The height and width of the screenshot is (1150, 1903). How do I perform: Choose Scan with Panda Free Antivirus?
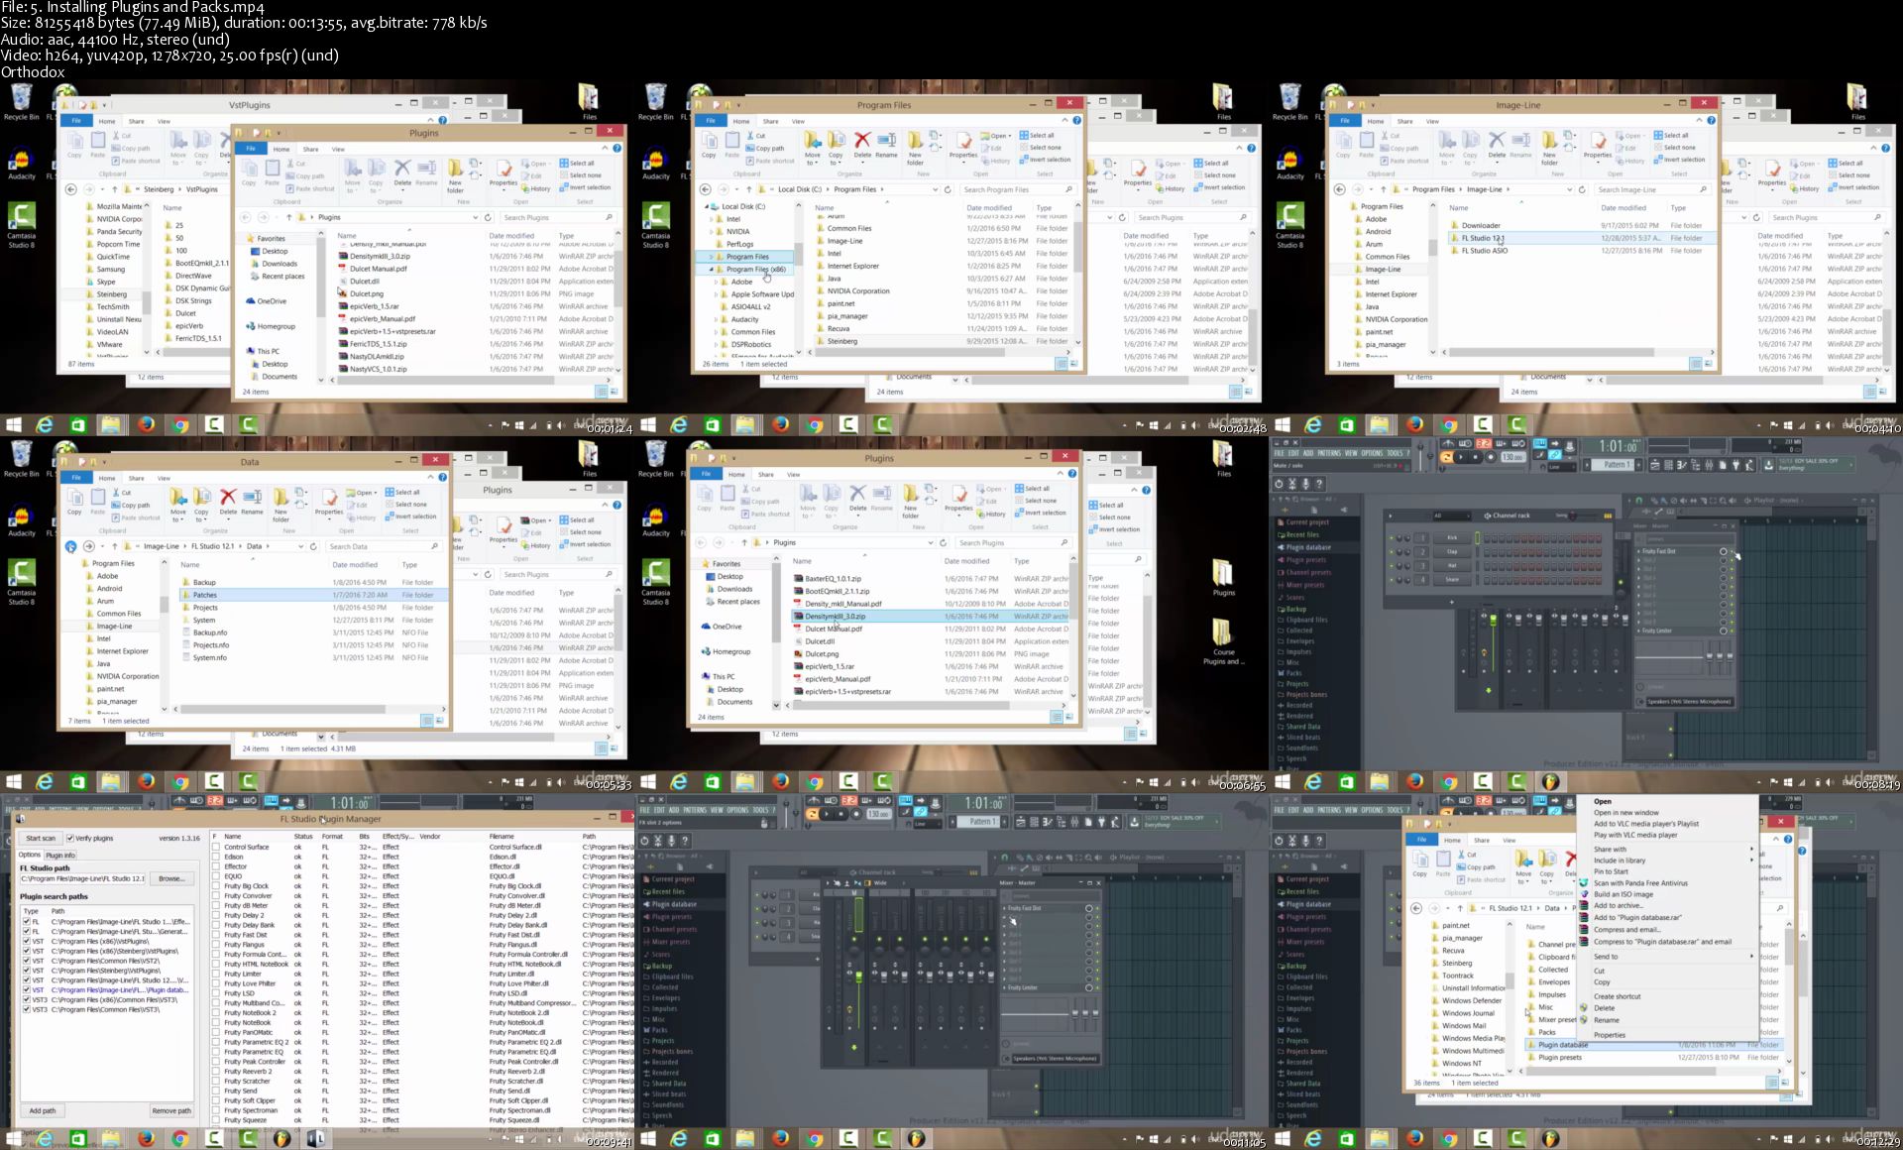point(1640,883)
